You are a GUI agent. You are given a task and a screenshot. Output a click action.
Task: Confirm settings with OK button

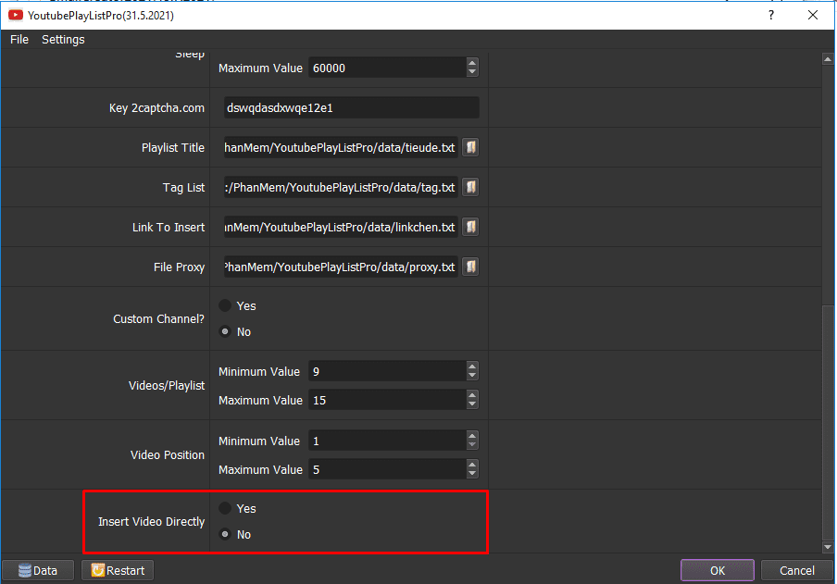tap(717, 571)
